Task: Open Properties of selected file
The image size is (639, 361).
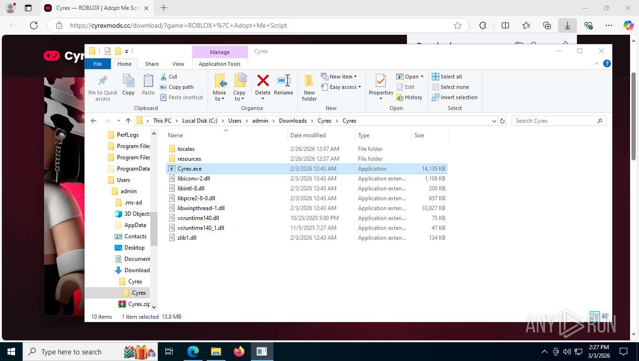Action: [381, 84]
